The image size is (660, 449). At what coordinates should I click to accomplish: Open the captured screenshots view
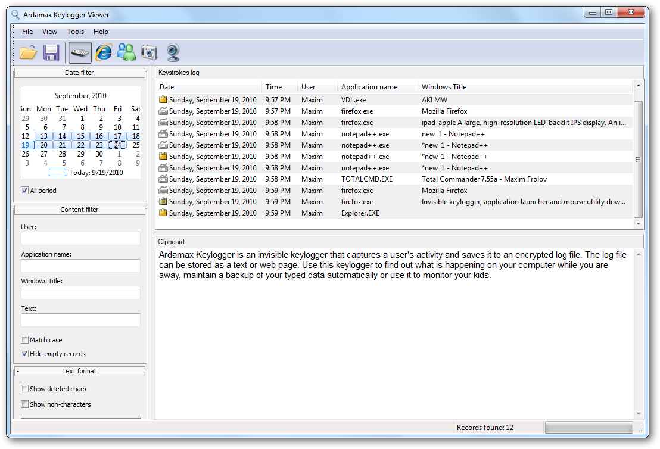click(x=149, y=52)
